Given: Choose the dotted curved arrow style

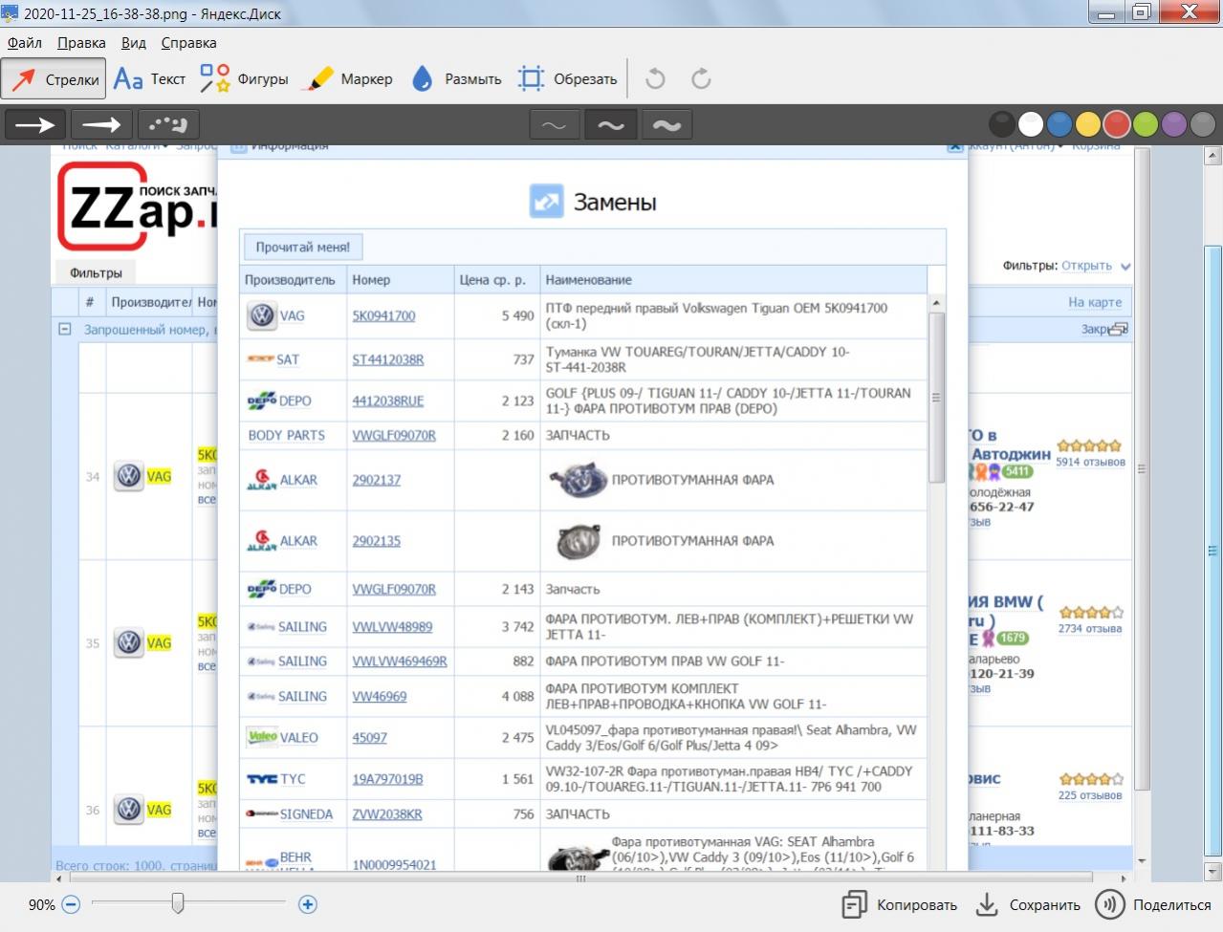Looking at the screenshot, I should (168, 124).
